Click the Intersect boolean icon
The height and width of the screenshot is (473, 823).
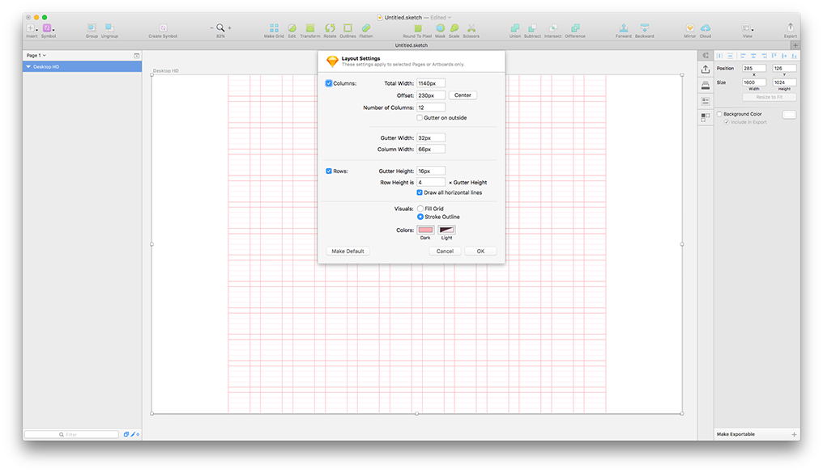click(552, 27)
